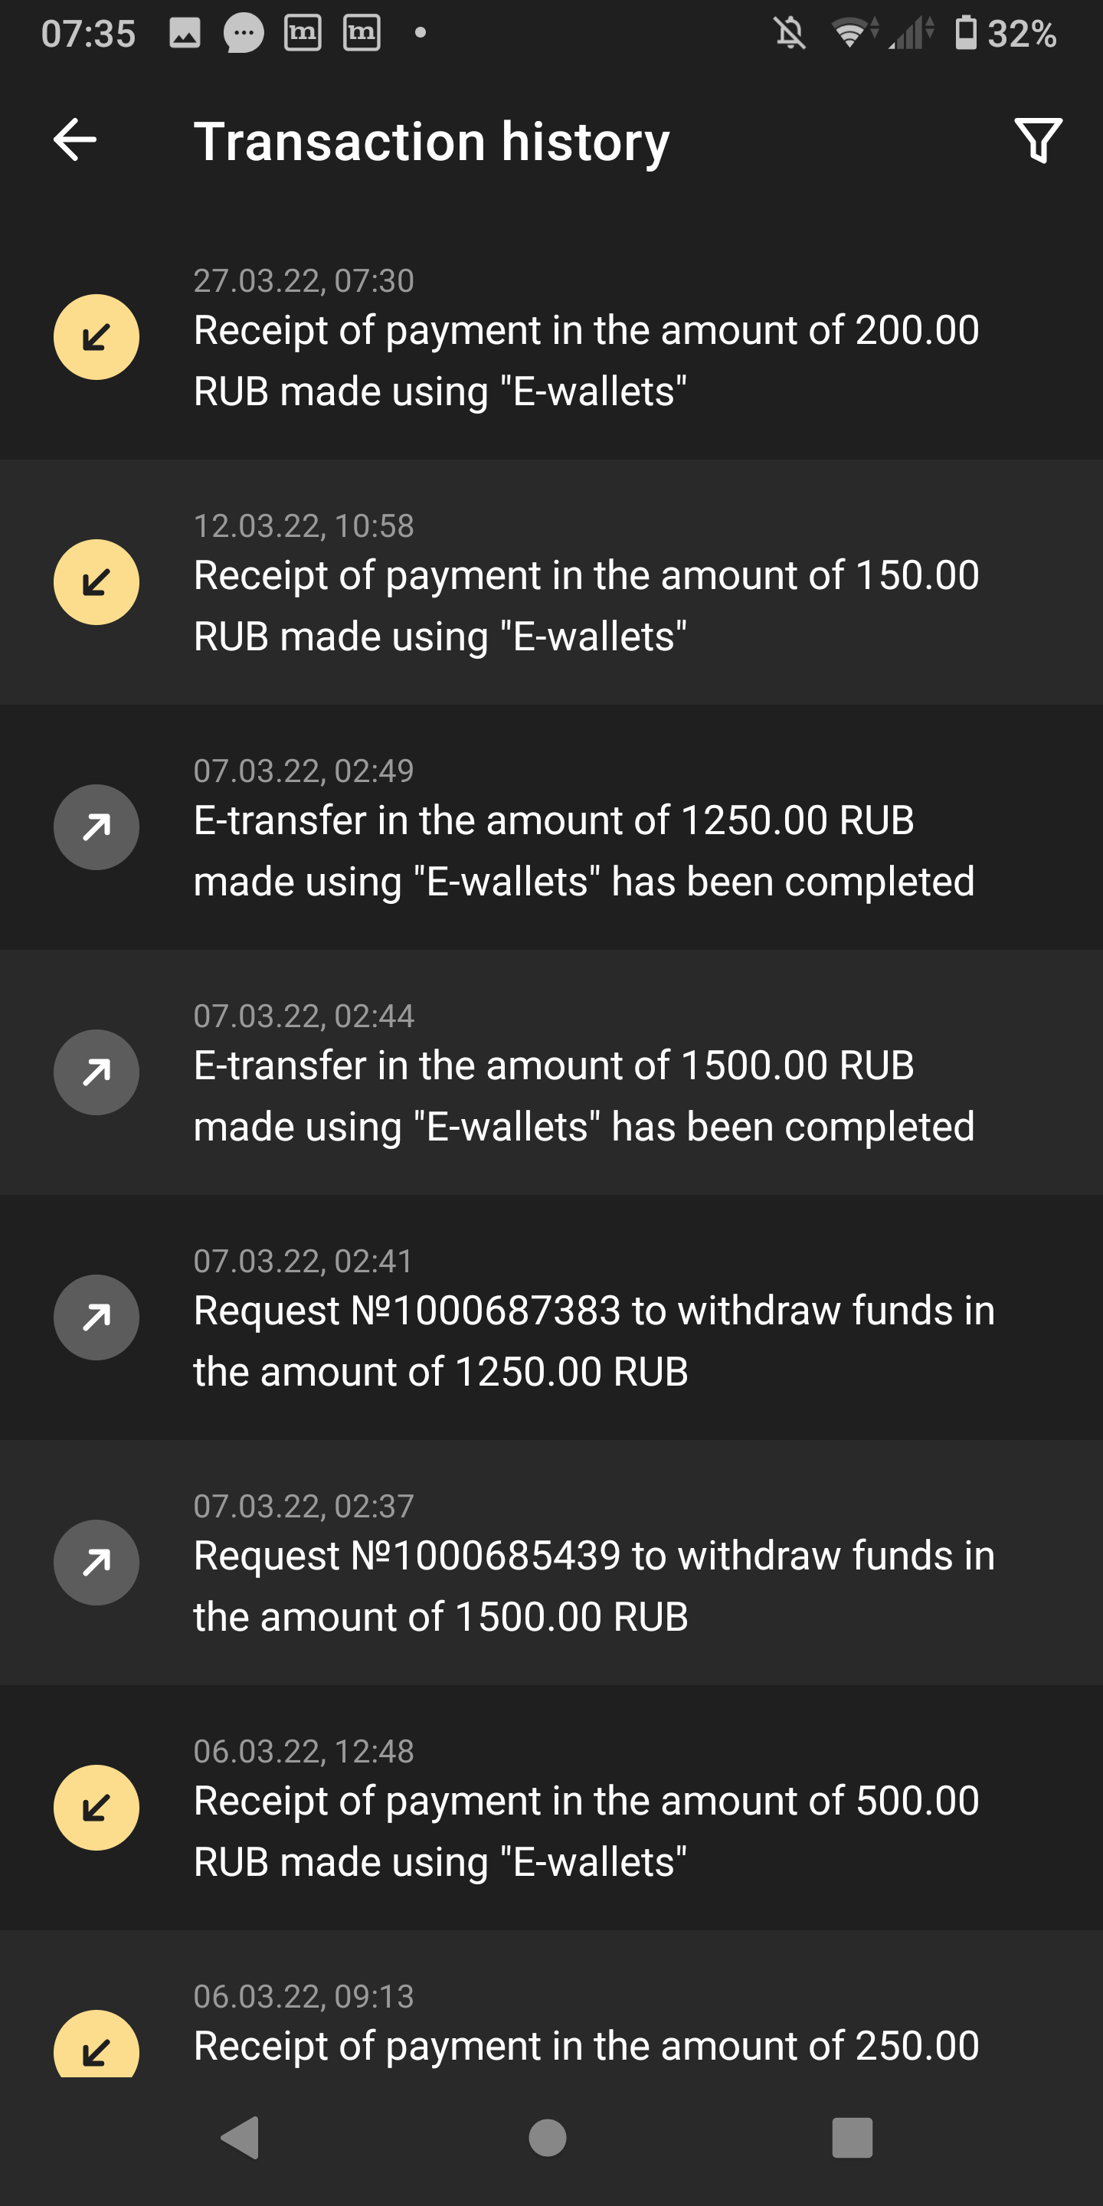The image size is (1103, 2206).
Task: Tap yellow icon for 250.00 RUB receipt
Action: pos(96,2047)
